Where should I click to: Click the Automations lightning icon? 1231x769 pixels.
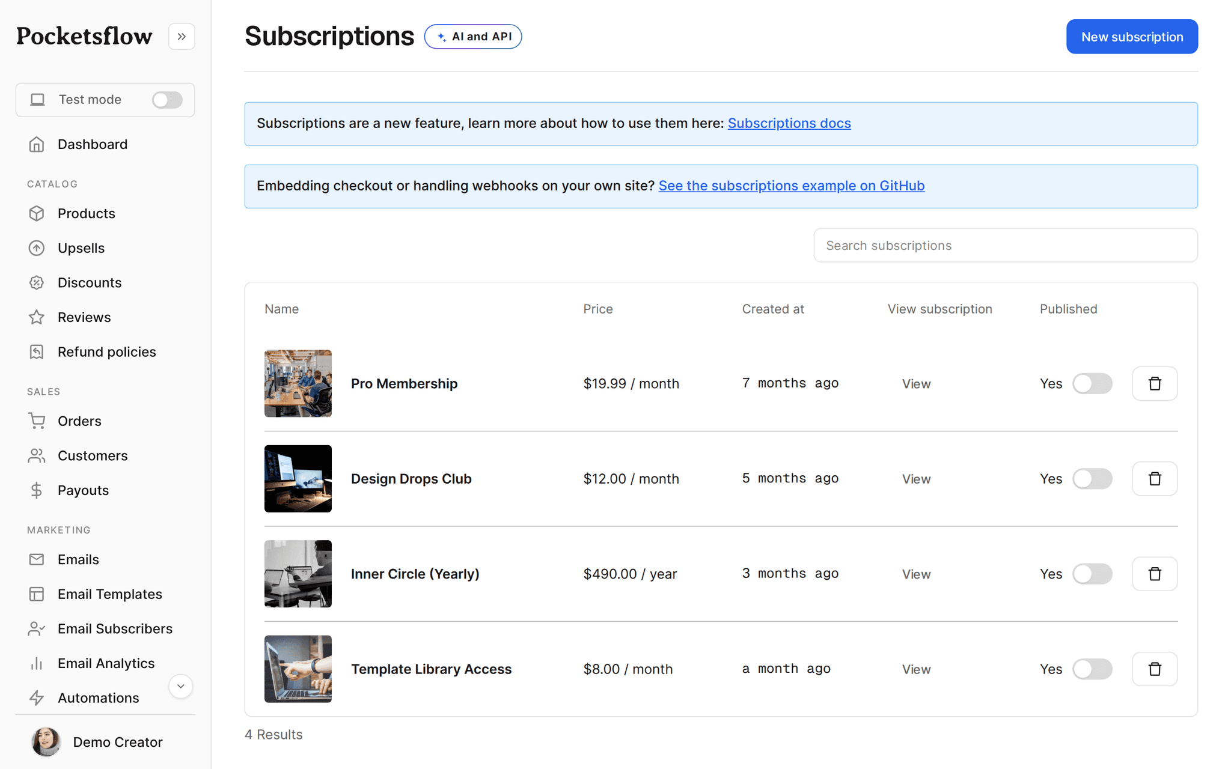(x=37, y=698)
